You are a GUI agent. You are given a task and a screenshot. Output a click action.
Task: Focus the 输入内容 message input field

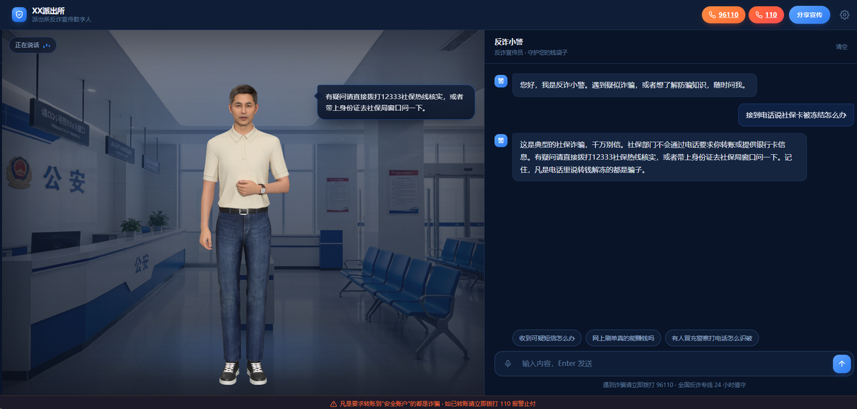tap(675, 363)
